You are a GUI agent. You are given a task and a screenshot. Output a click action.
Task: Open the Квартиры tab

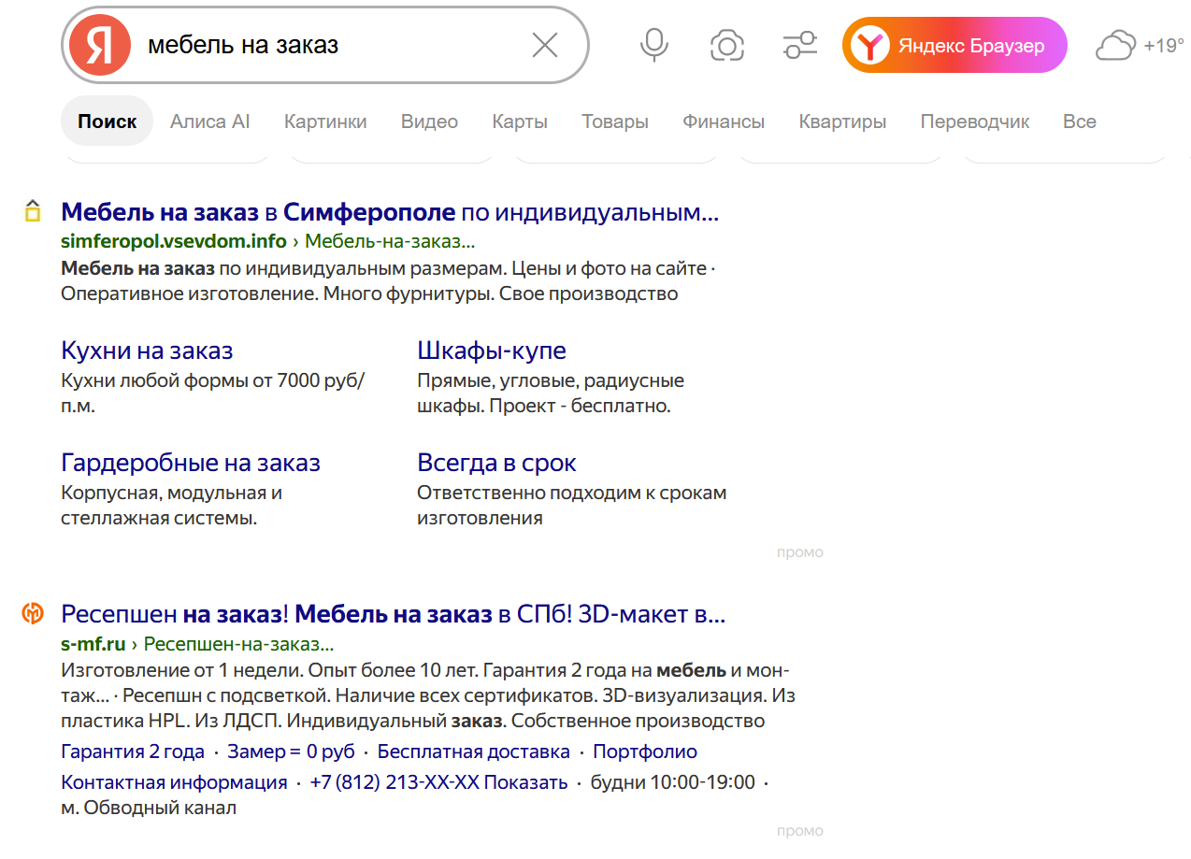pyautogui.click(x=842, y=122)
